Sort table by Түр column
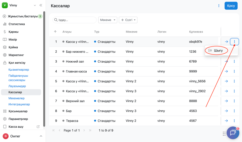 [x=96, y=32]
